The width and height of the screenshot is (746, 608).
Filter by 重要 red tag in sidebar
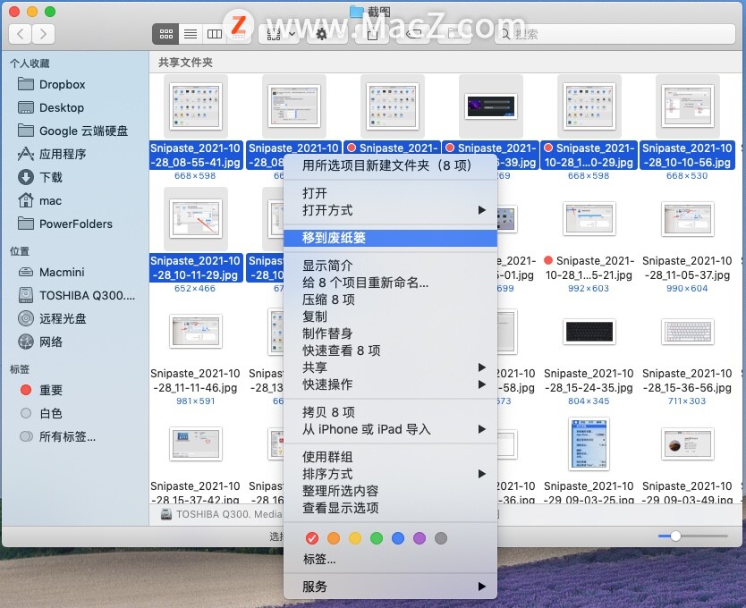coord(51,390)
